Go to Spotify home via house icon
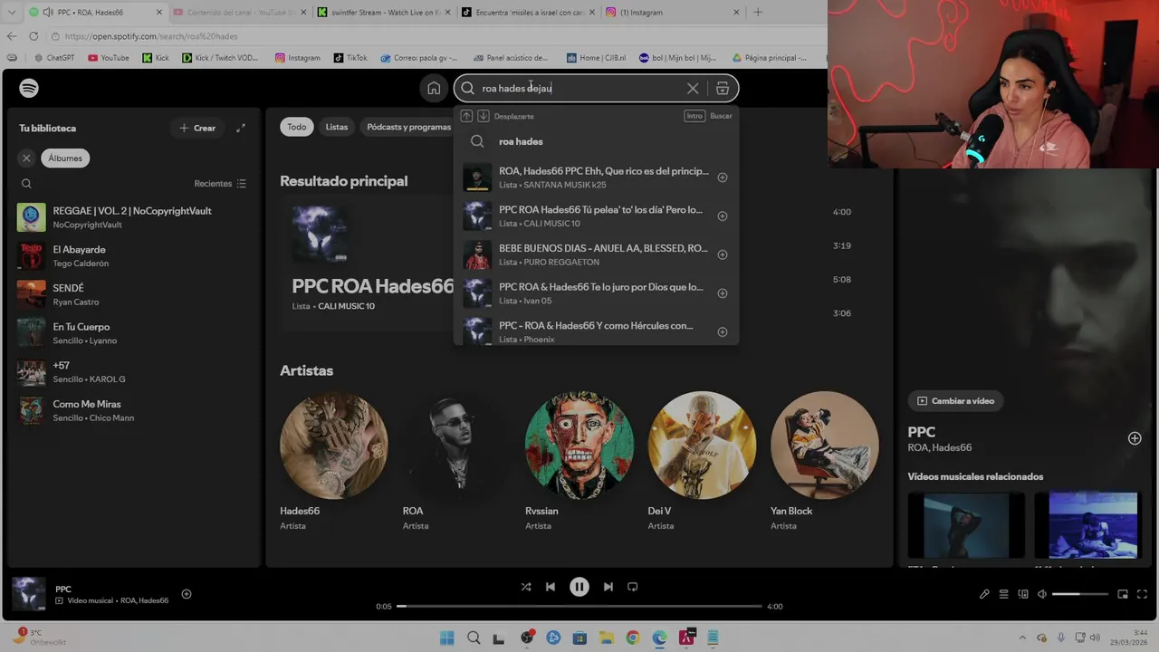Viewport: 1159px width, 652px height. (434, 88)
